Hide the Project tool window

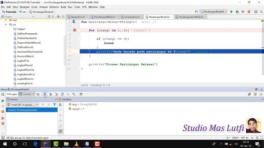(64, 16)
